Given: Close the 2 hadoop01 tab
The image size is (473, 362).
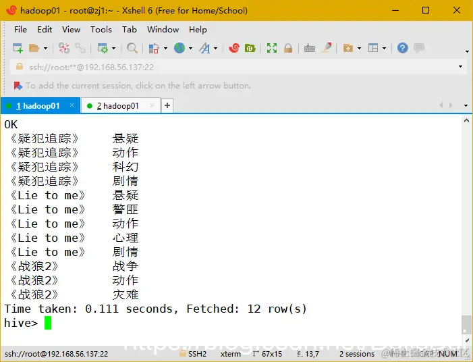Looking at the screenshot, I should pyautogui.click(x=152, y=105).
